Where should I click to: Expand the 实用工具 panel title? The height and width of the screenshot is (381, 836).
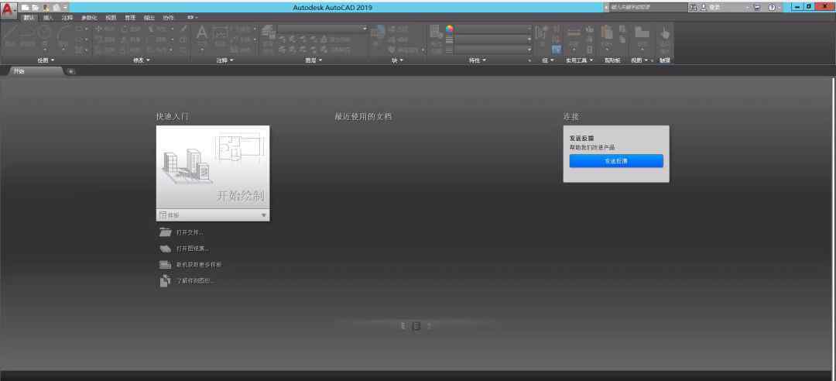tap(579, 60)
